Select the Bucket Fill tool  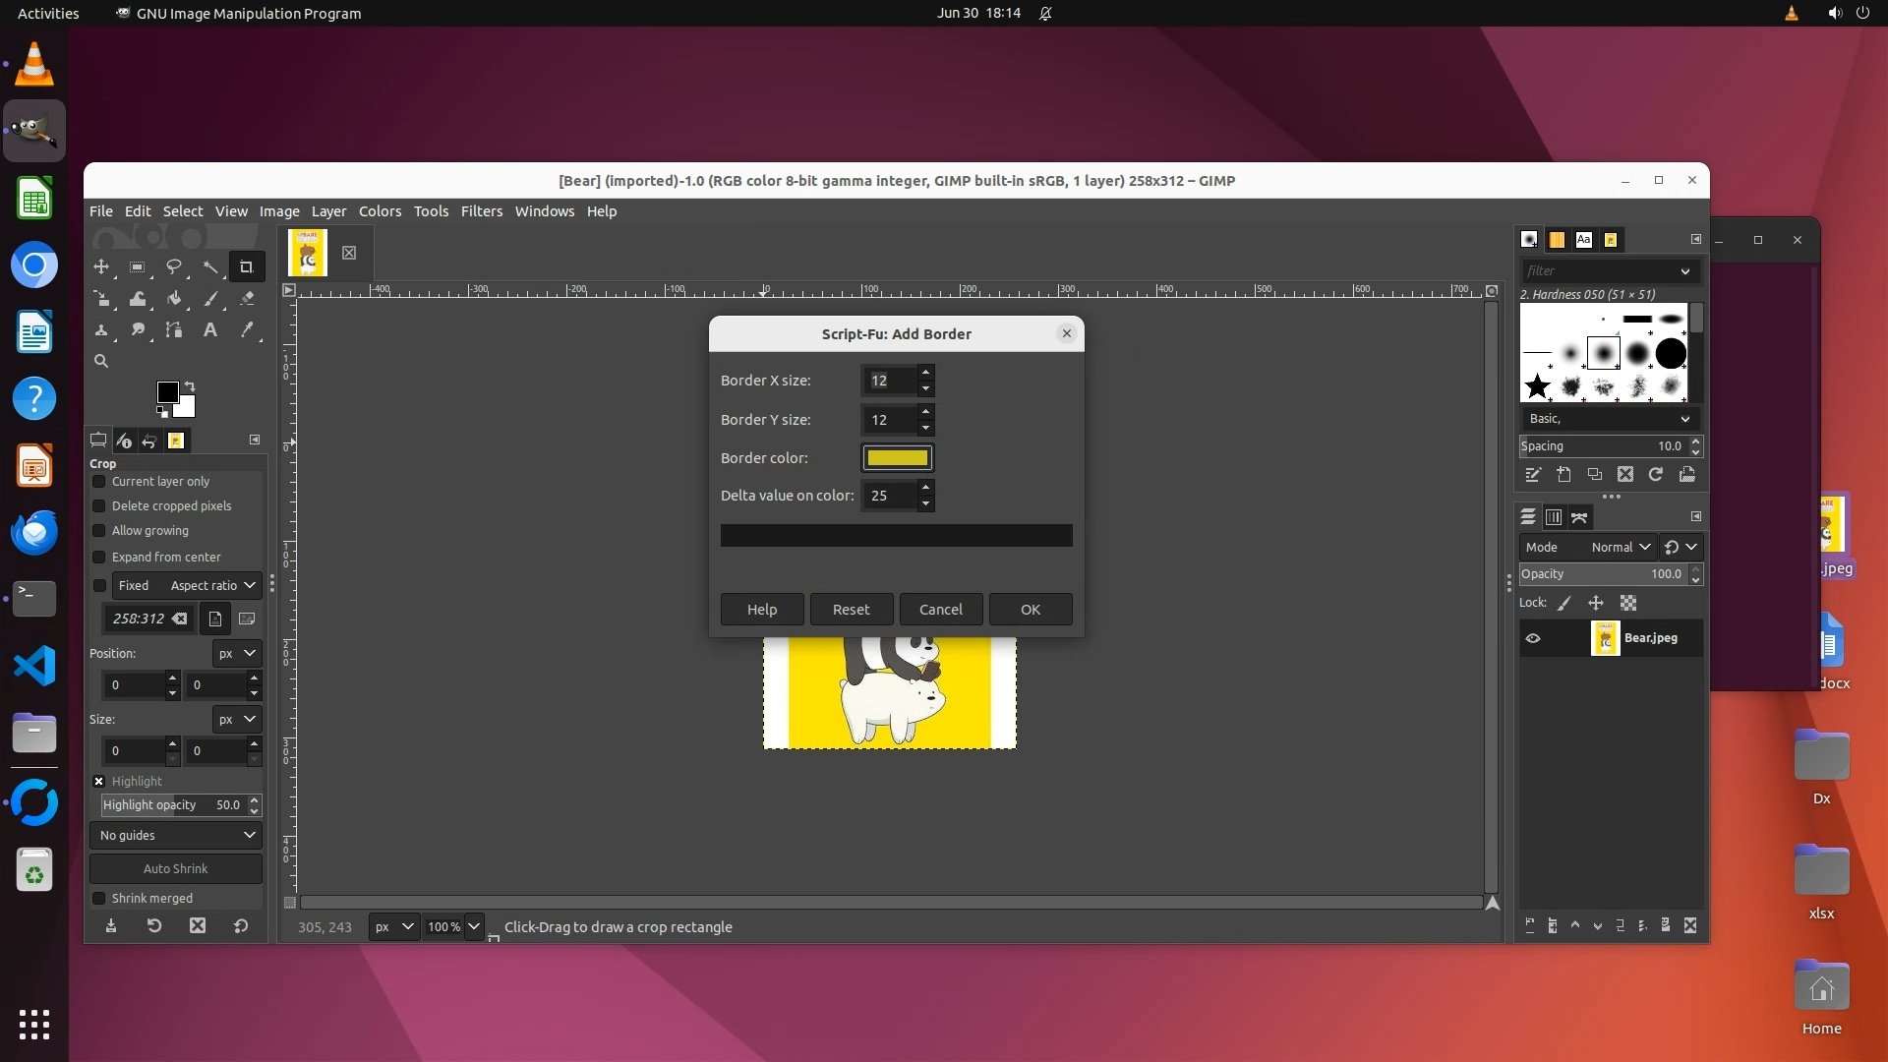pyautogui.click(x=174, y=299)
